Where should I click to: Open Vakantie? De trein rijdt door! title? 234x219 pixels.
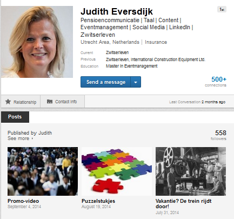click(183, 204)
